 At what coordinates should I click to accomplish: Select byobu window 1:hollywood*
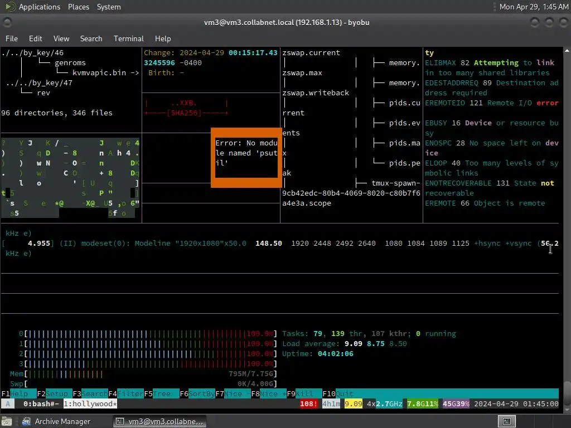90,403
